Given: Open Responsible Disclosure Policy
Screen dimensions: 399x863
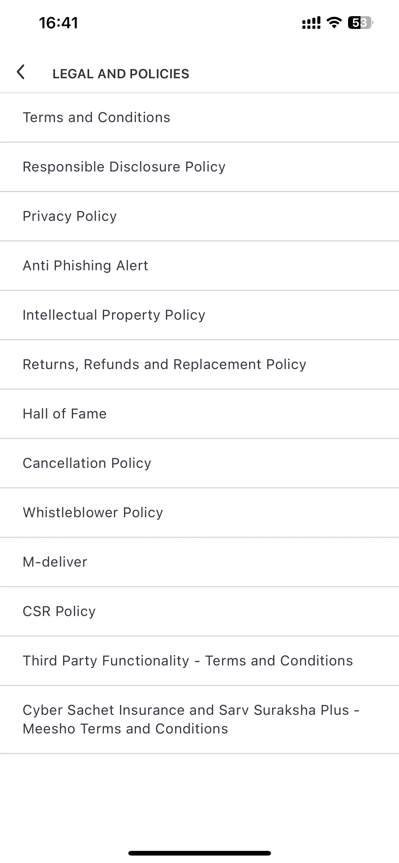Looking at the screenshot, I should click(199, 167).
